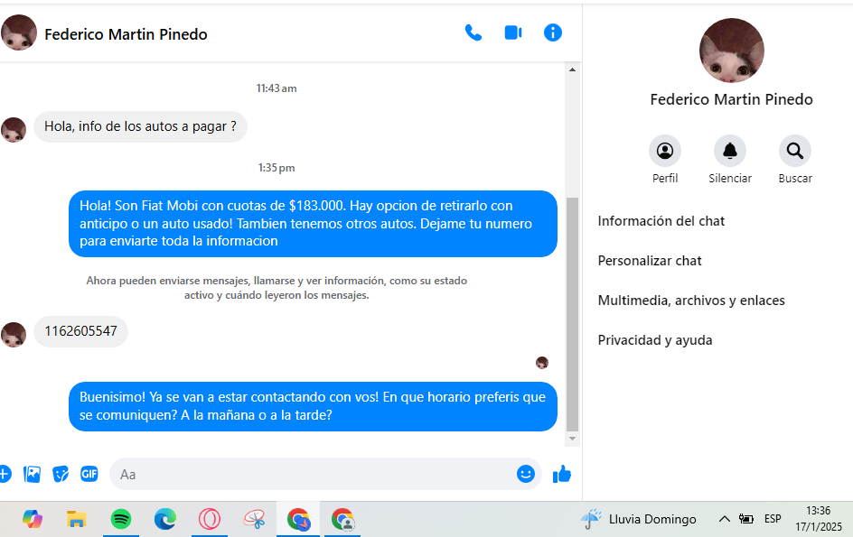Attach a photo file to the message

click(33, 474)
